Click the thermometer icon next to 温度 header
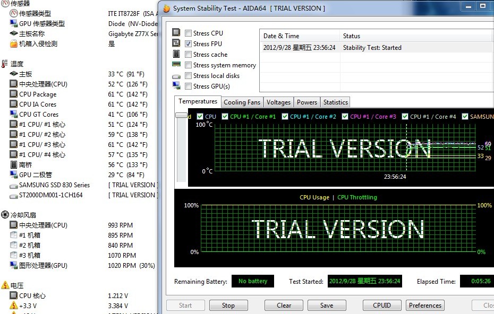494x314 pixels. [x=5, y=64]
